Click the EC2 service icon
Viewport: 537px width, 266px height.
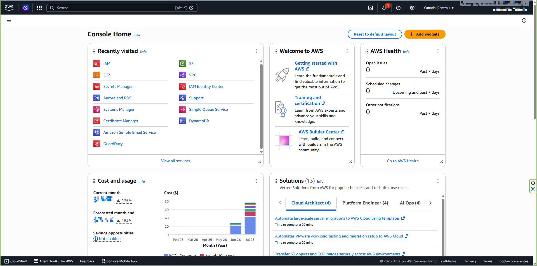click(97, 75)
